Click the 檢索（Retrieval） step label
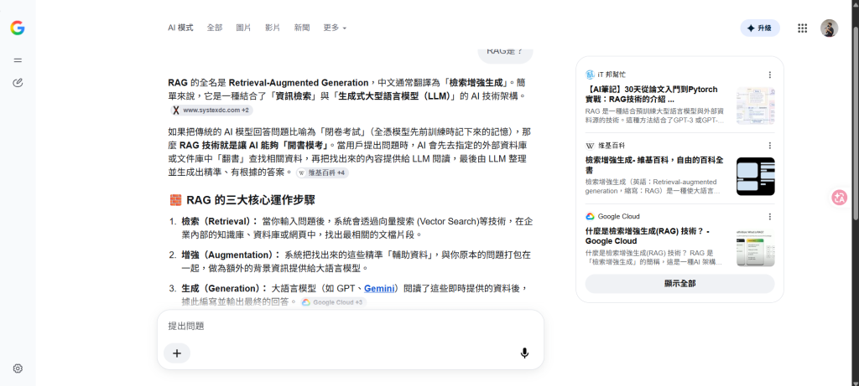Screen dimensions: 859x386 tap(220, 221)
